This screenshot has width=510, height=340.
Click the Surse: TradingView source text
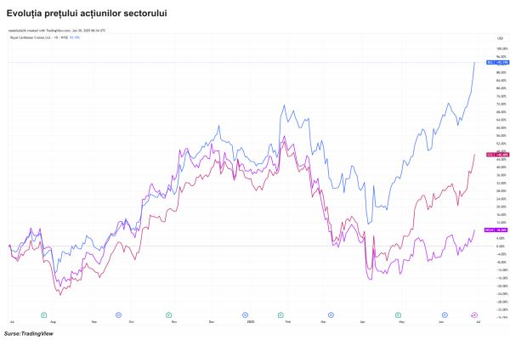coord(25,333)
